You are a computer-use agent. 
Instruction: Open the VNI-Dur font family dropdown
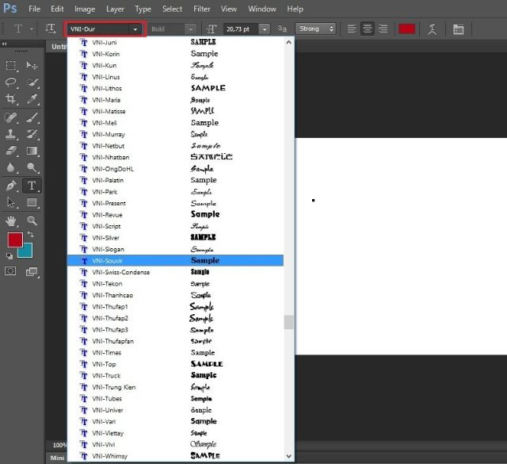pyautogui.click(x=135, y=29)
